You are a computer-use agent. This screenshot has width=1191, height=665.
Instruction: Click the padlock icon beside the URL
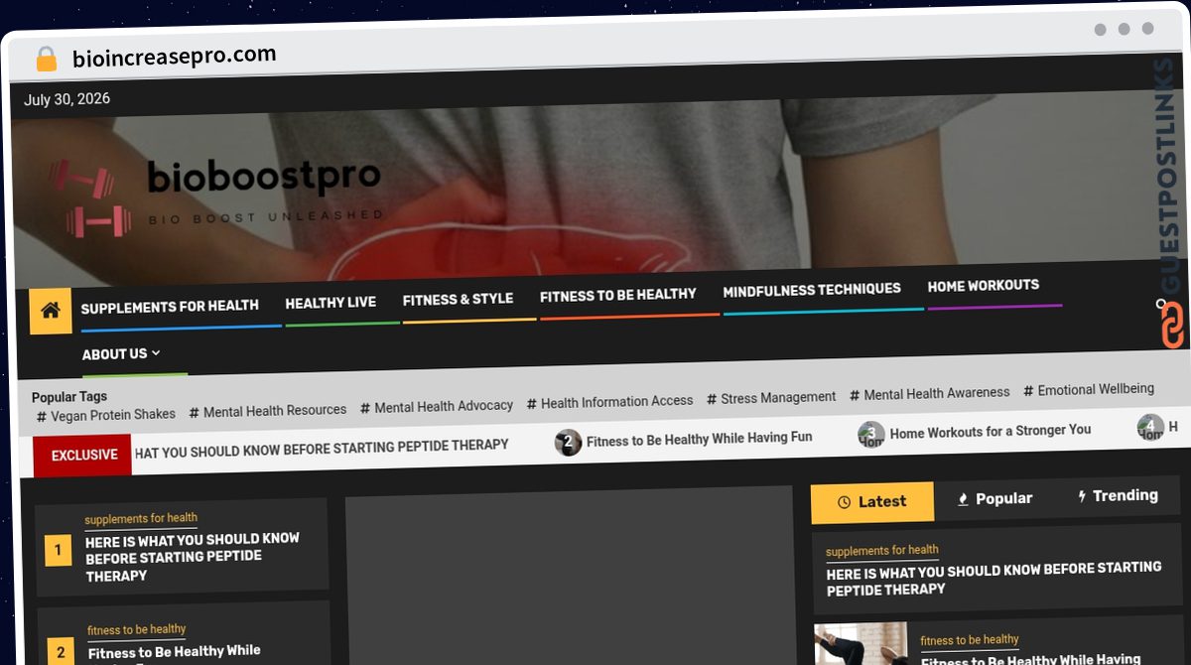[x=46, y=60]
